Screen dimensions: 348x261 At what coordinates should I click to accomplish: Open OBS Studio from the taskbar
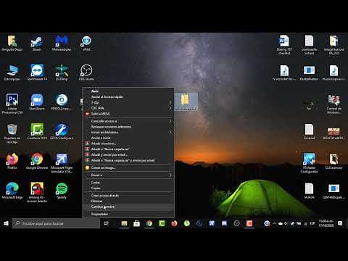click(236, 223)
